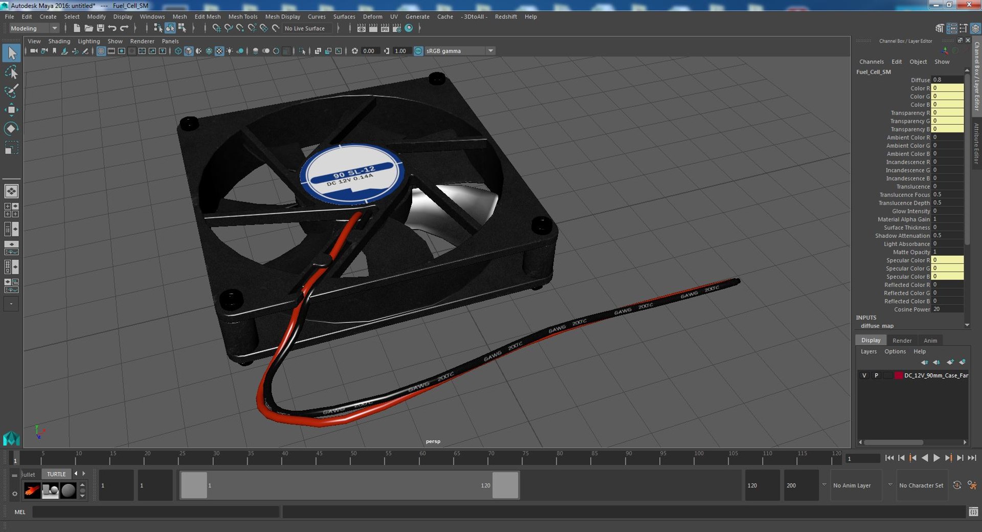Open the Channels menu in Channel Box
Image resolution: width=982 pixels, height=532 pixels.
pos(872,61)
